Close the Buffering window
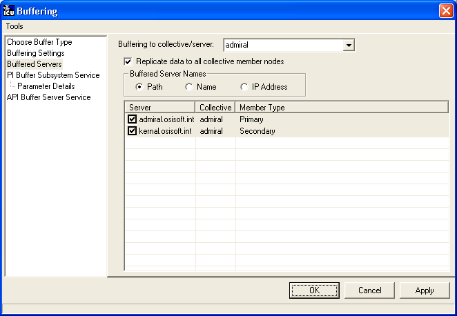Image resolution: width=457 pixels, height=316 pixels. [x=446, y=11]
